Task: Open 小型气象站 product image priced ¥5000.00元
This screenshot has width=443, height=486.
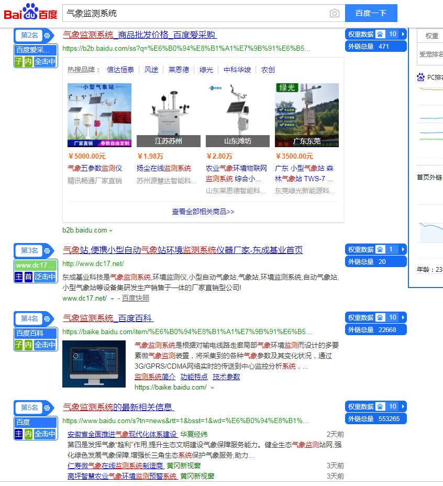Action: point(99,115)
